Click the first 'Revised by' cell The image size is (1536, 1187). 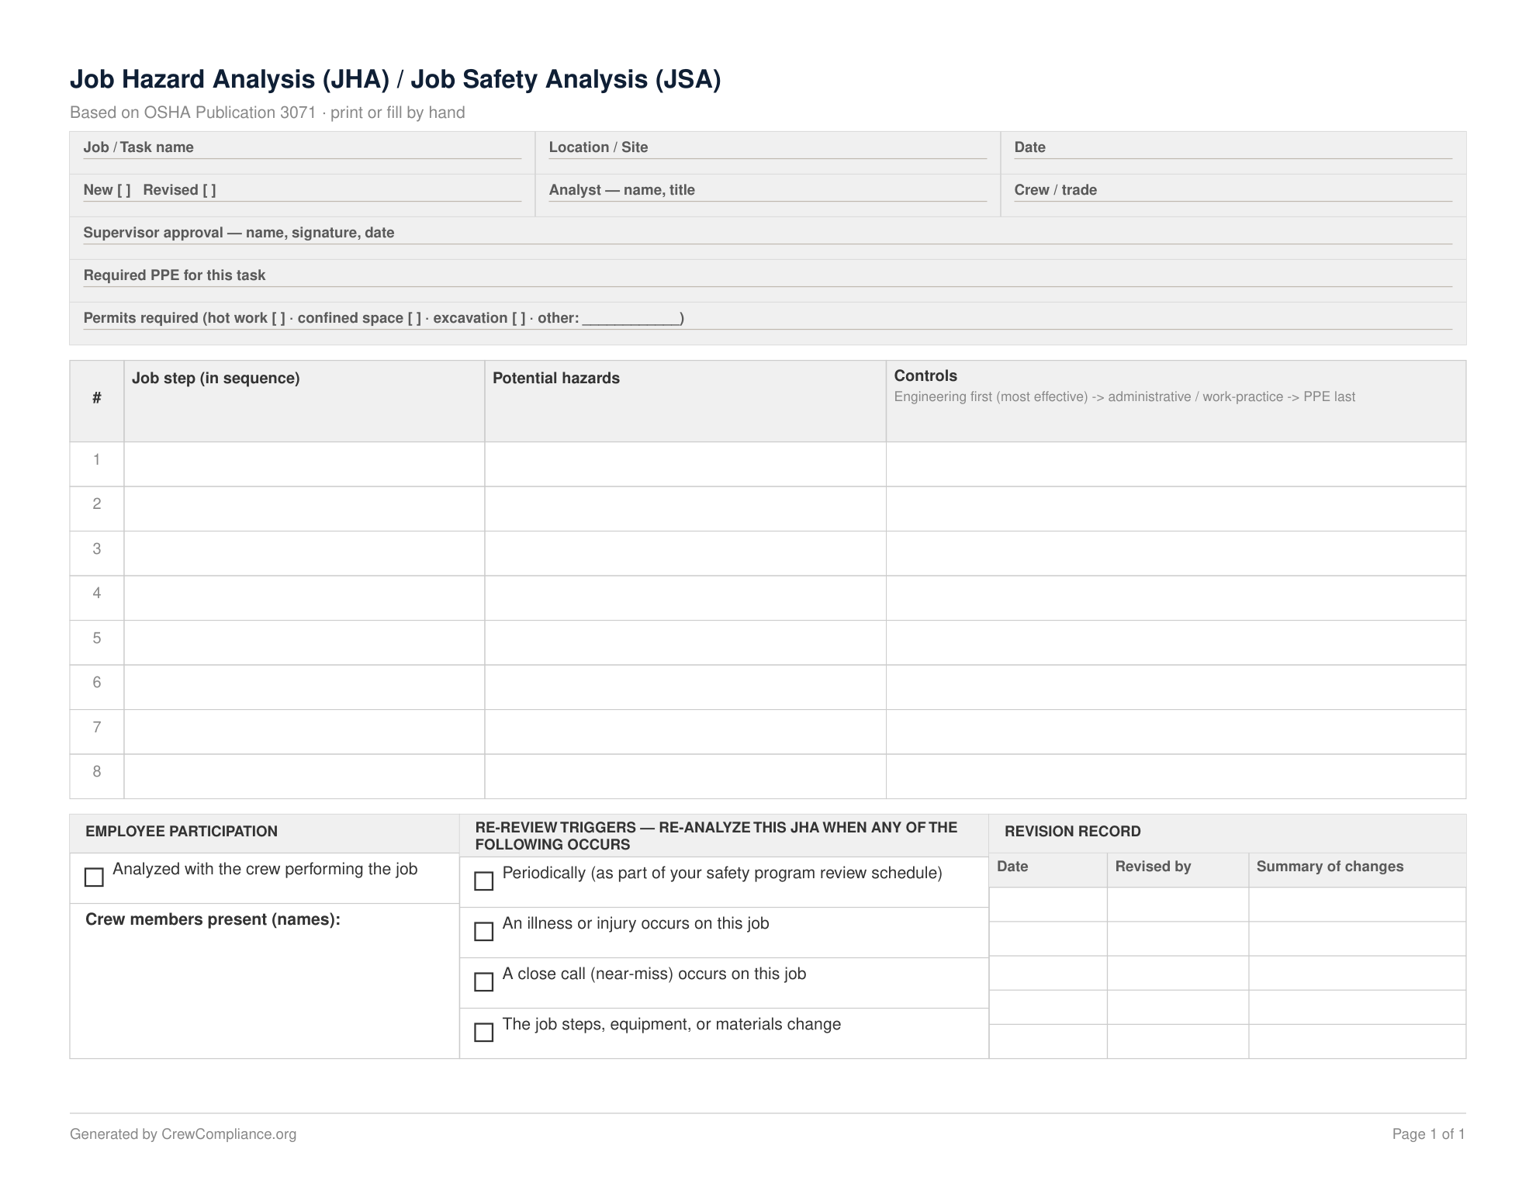[1178, 905]
